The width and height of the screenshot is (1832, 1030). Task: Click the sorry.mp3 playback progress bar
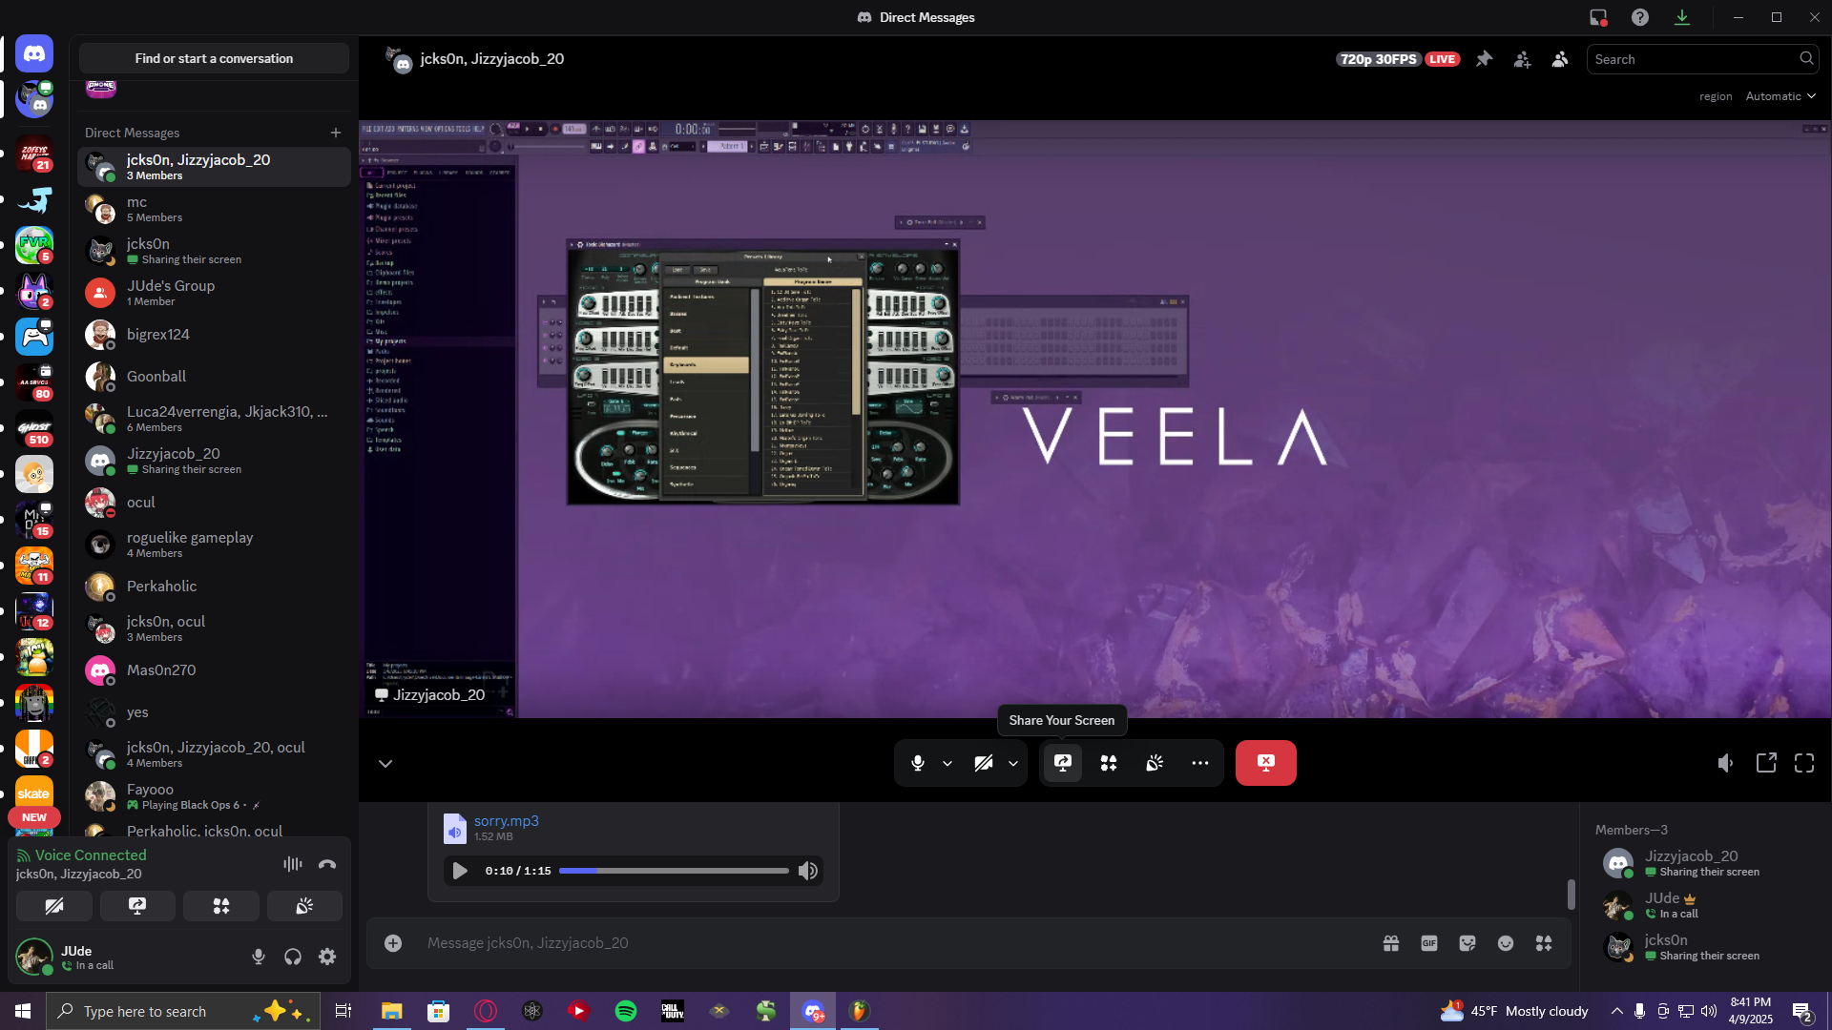point(674,871)
